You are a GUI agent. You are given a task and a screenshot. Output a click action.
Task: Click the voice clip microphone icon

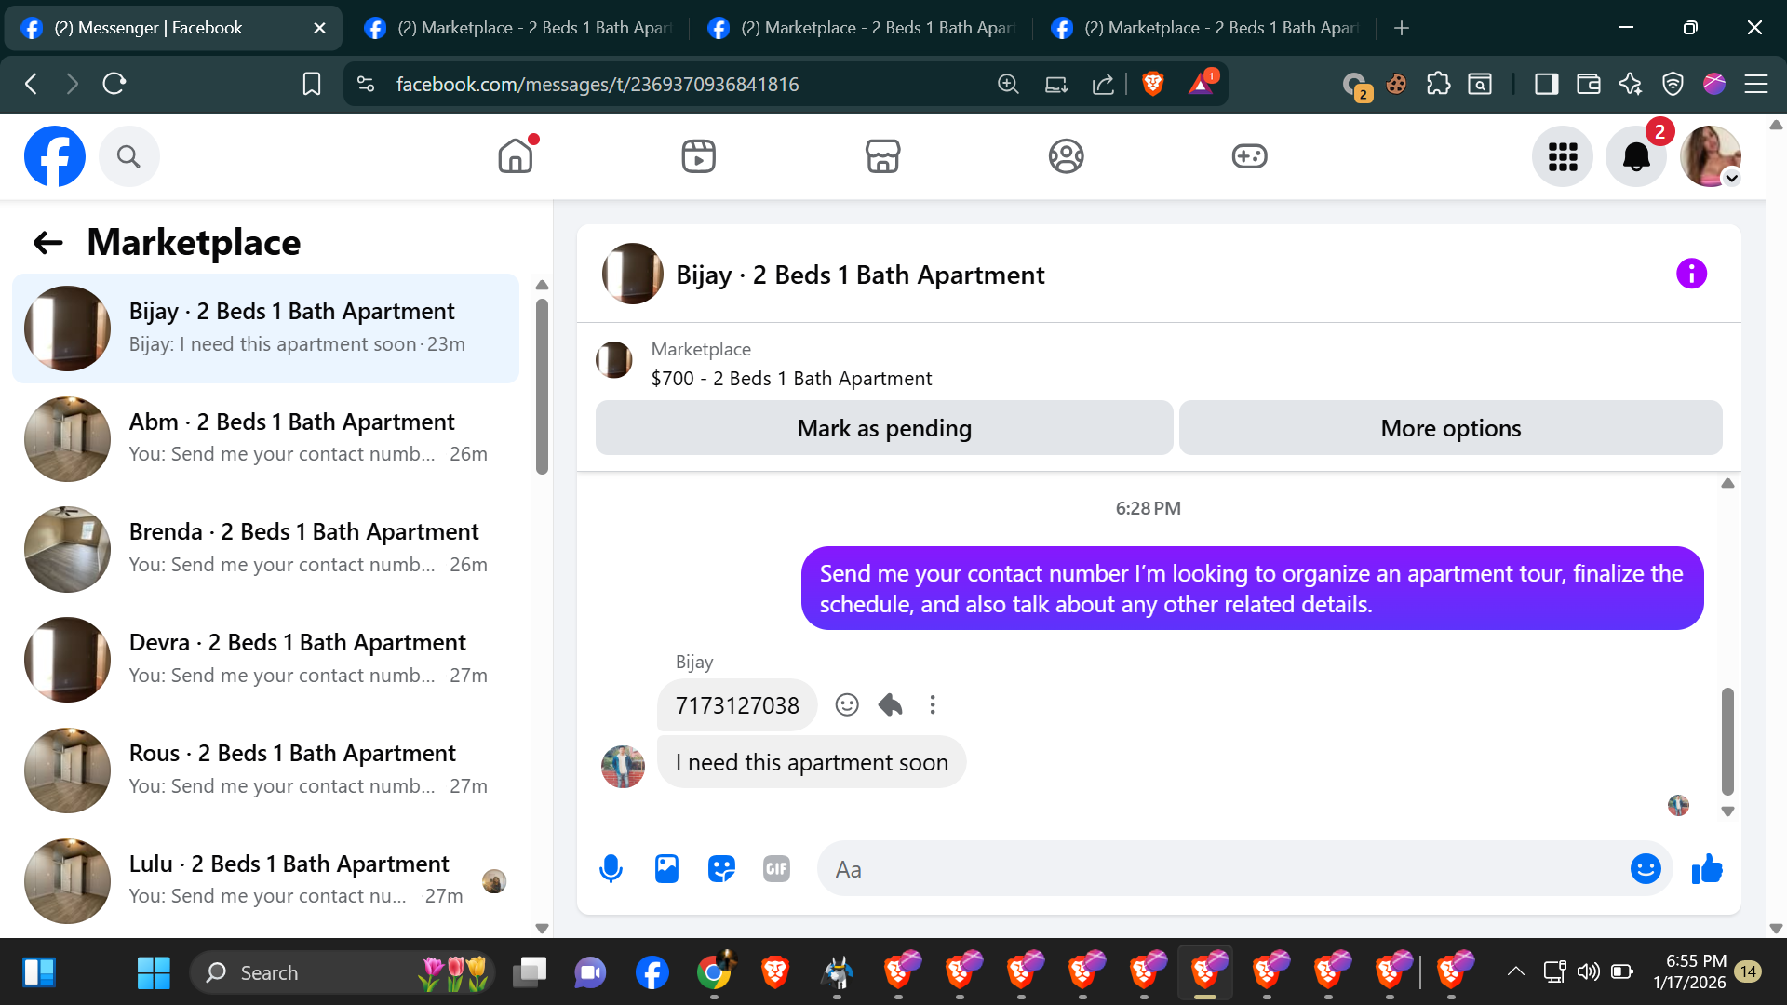click(611, 869)
